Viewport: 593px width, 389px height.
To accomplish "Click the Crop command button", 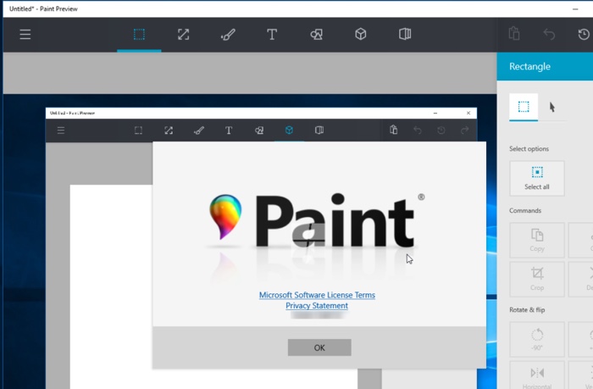I will point(536,280).
